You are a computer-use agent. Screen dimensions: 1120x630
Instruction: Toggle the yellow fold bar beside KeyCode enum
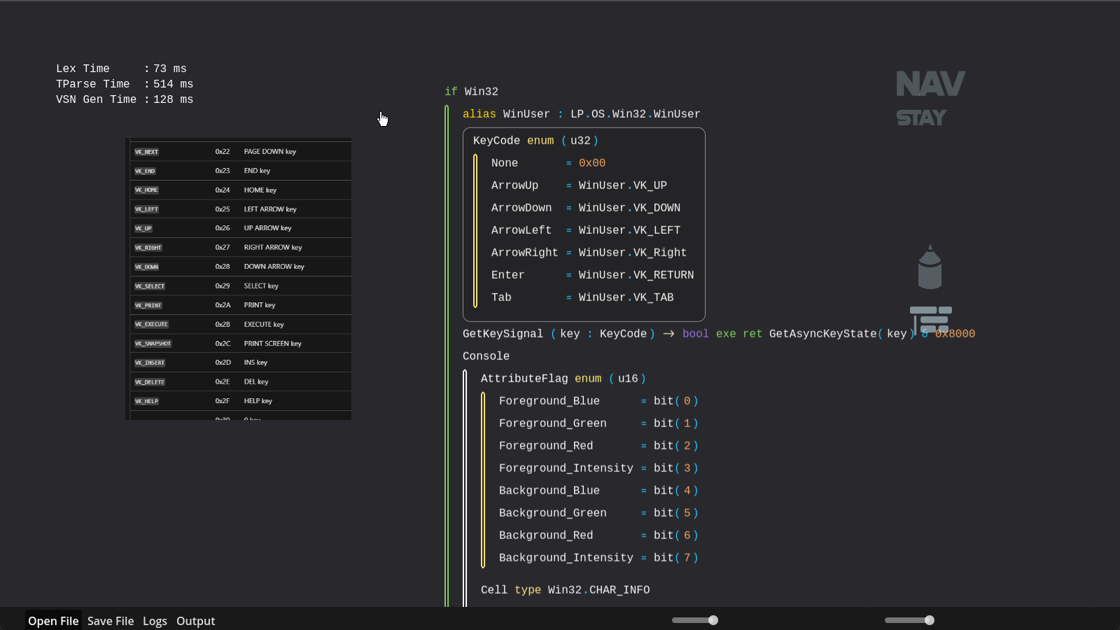(475, 230)
